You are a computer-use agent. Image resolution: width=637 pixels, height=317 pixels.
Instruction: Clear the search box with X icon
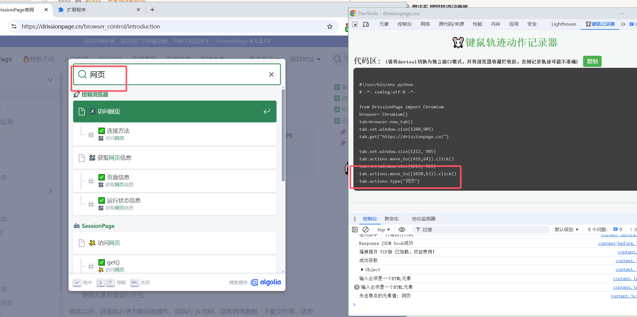point(271,74)
